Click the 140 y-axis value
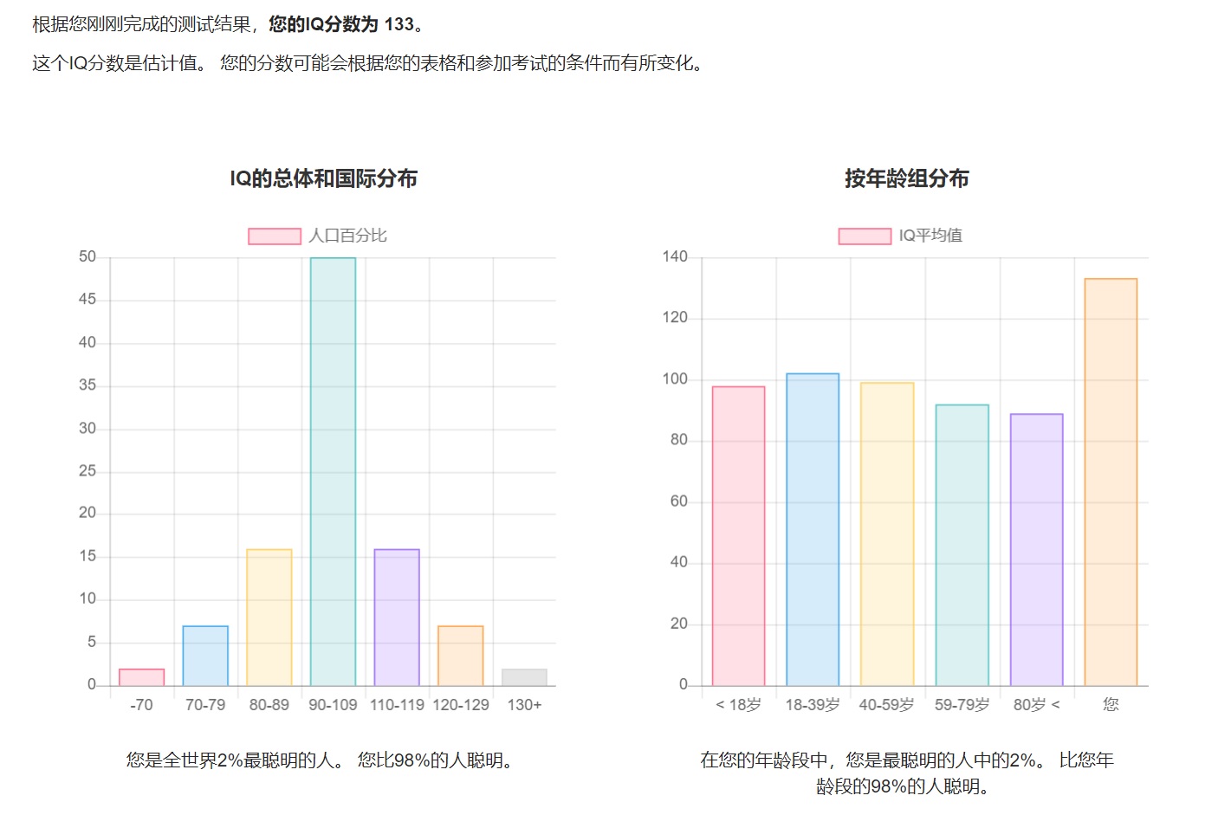The image size is (1218, 815). 675,256
